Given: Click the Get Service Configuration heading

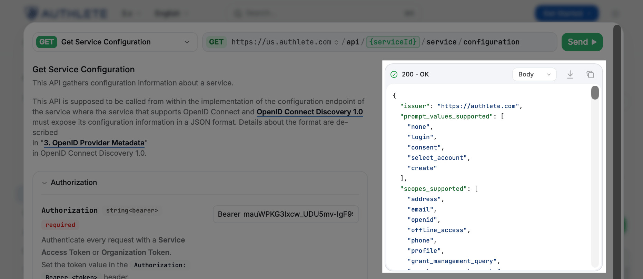Looking at the screenshot, I should click(83, 70).
